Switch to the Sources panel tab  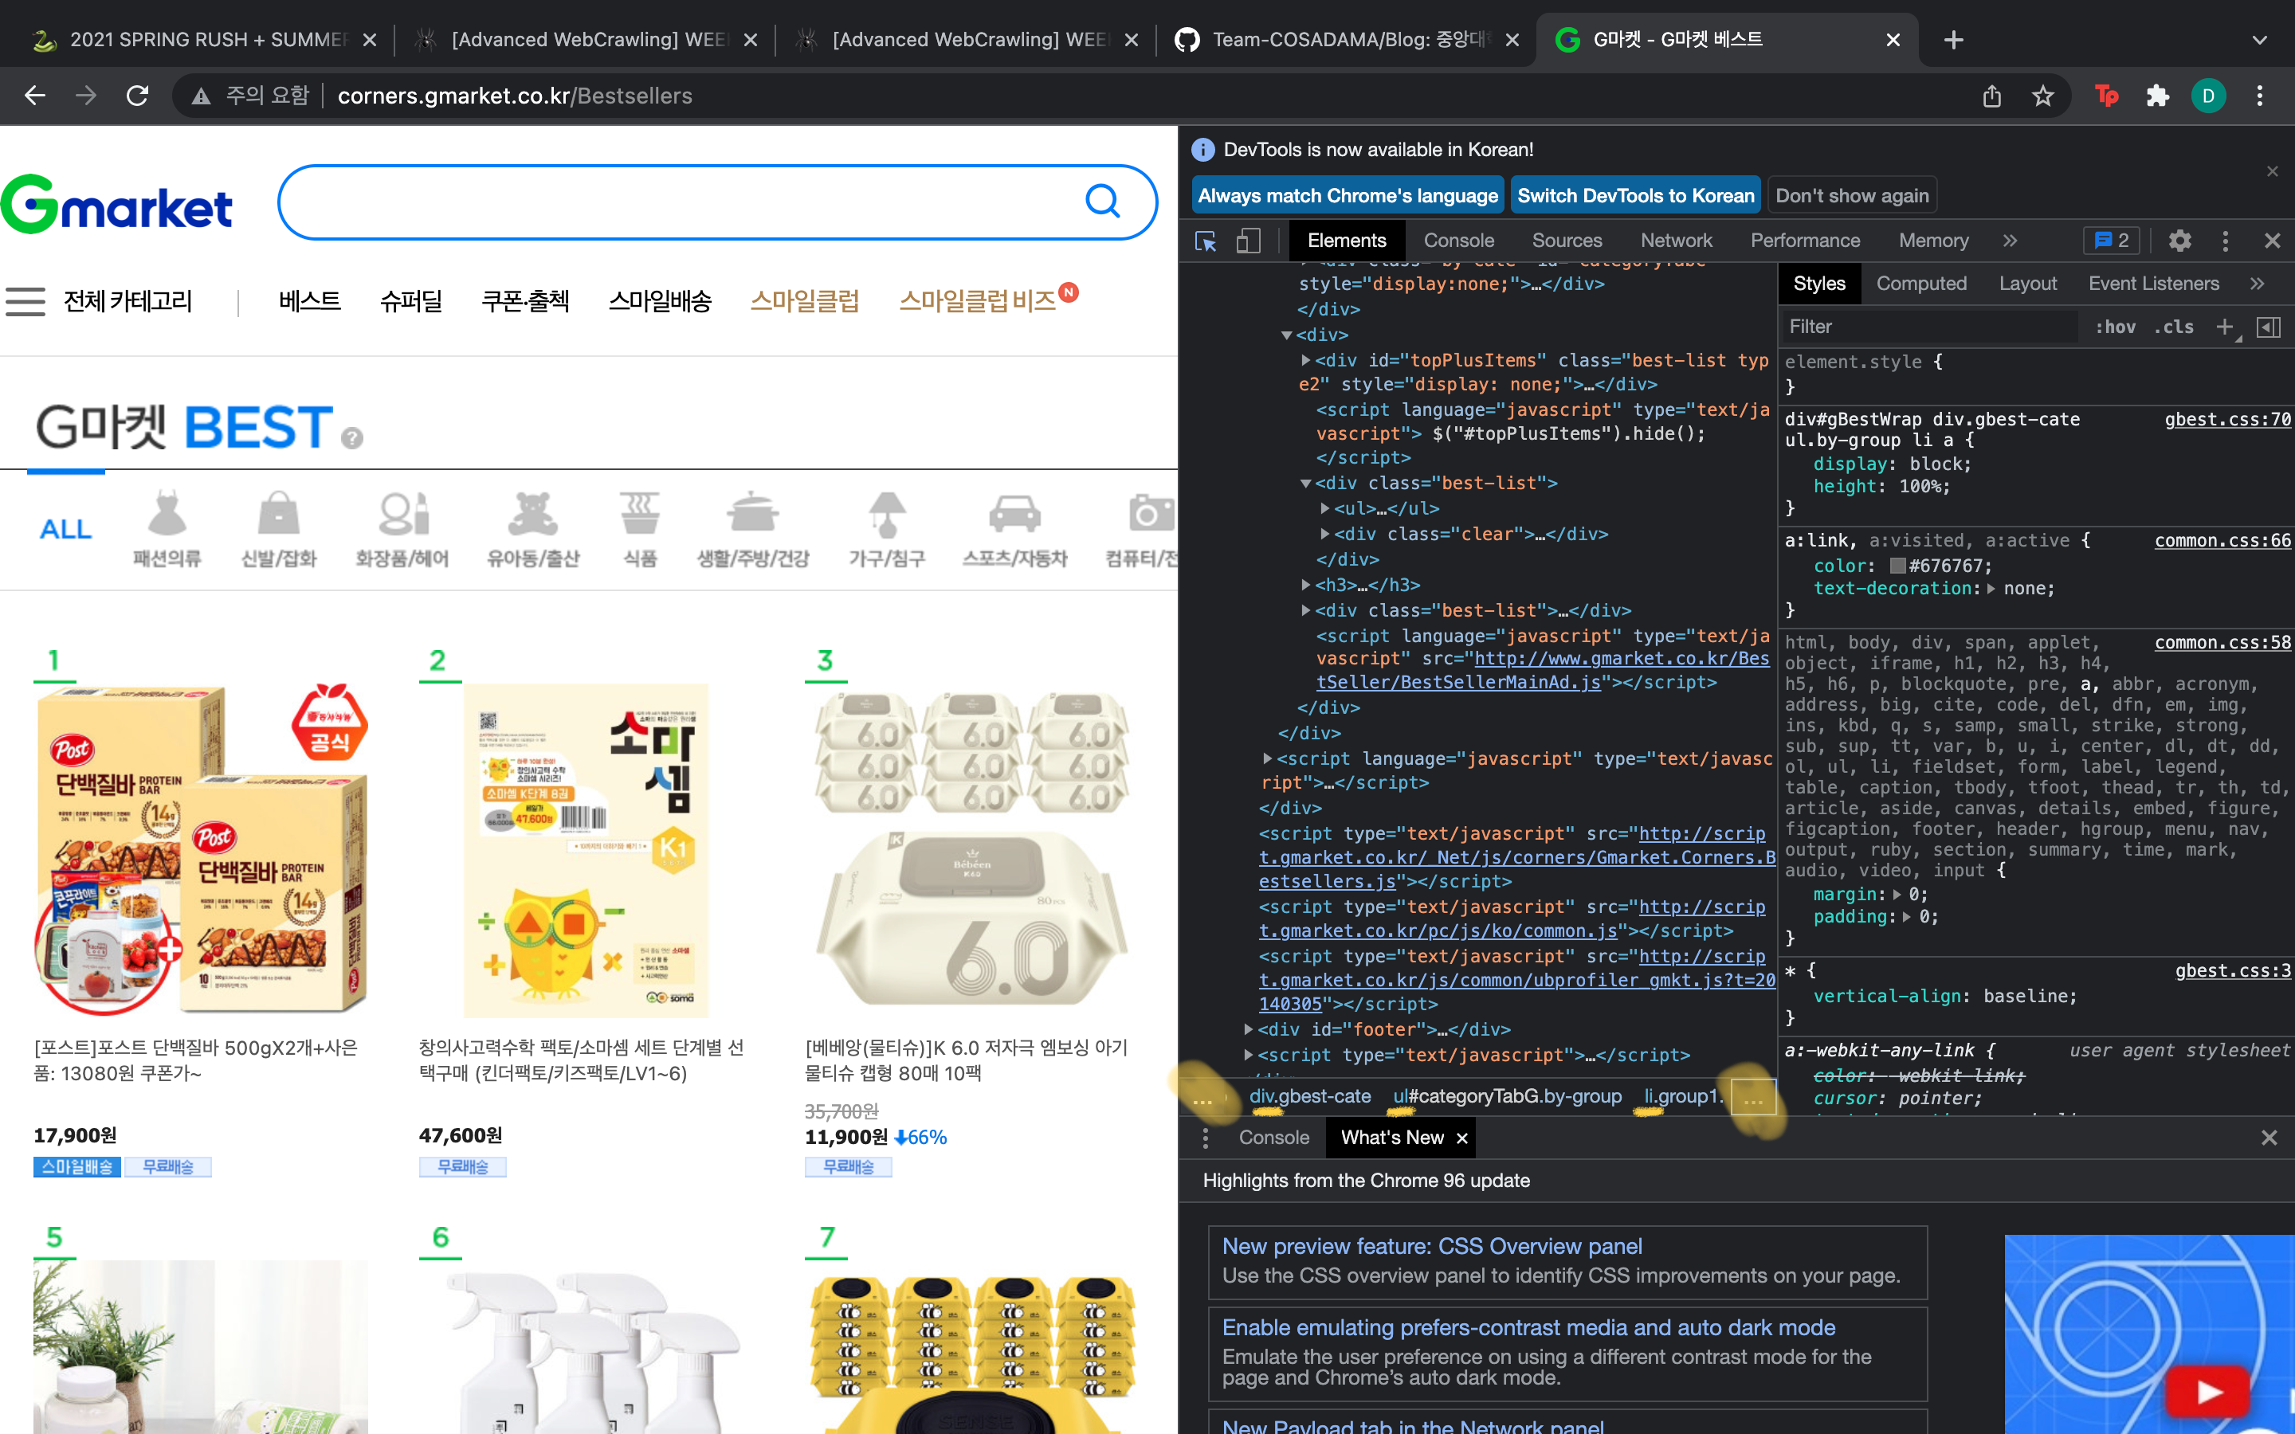tap(1567, 241)
